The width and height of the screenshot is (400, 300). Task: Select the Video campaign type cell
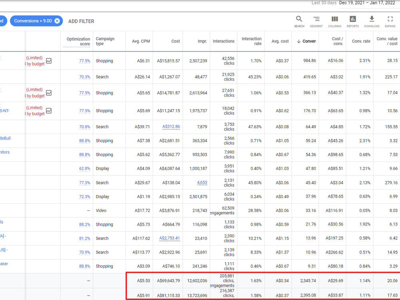tap(101, 210)
